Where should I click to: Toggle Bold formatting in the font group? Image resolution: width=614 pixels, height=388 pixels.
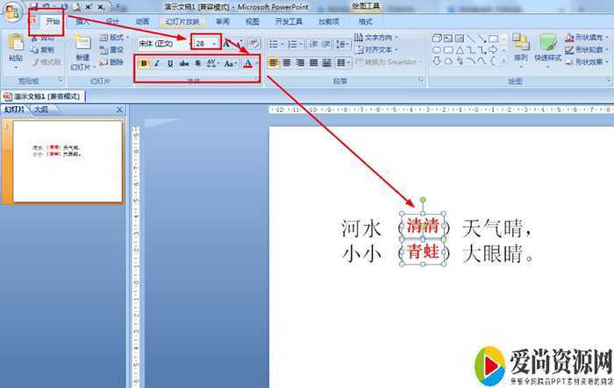click(x=144, y=63)
